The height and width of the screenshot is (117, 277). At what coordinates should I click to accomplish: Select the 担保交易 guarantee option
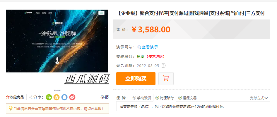tap(187, 98)
